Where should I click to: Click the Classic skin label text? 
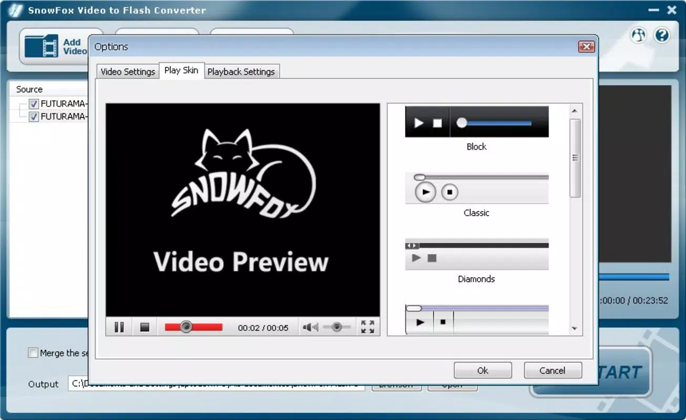click(x=476, y=213)
